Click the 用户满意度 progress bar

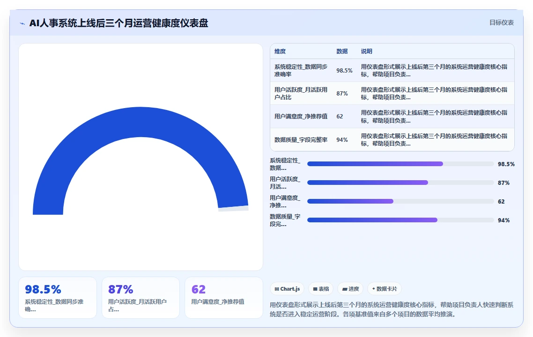coord(400,201)
